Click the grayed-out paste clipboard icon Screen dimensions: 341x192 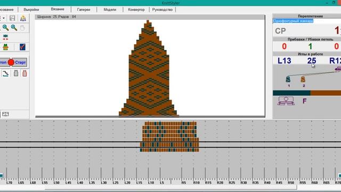(x=22, y=28)
